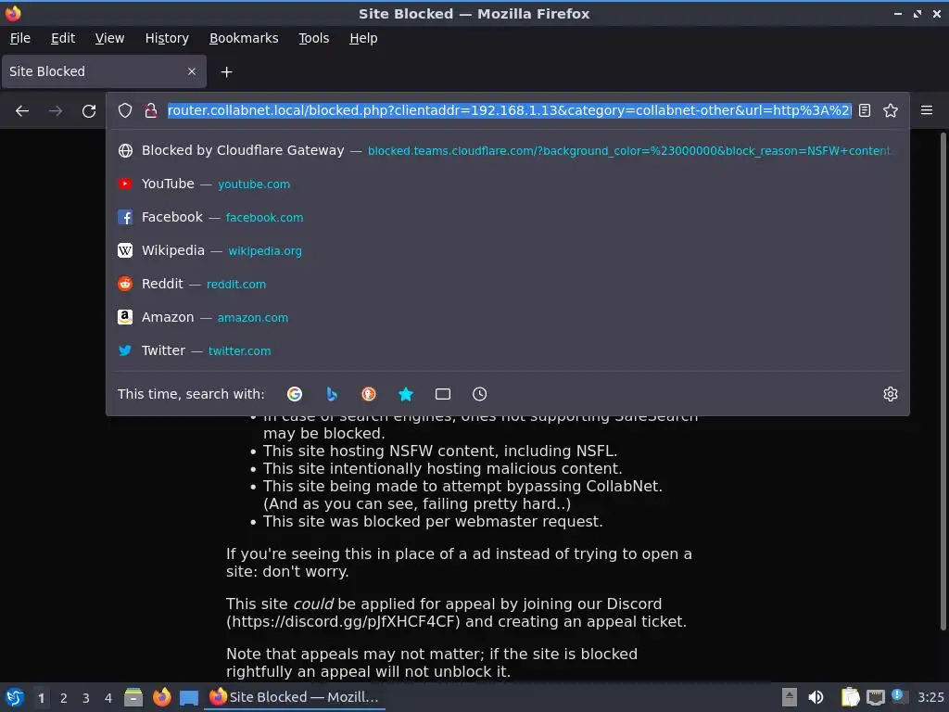Open the Firefox hamburger menu
This screenshot has height=712, width=949.
tap(927, 110)
